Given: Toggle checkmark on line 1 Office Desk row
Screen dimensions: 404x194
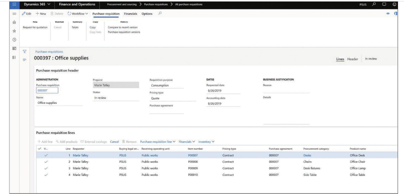Looking at the screenshot, I should (46, 155).
